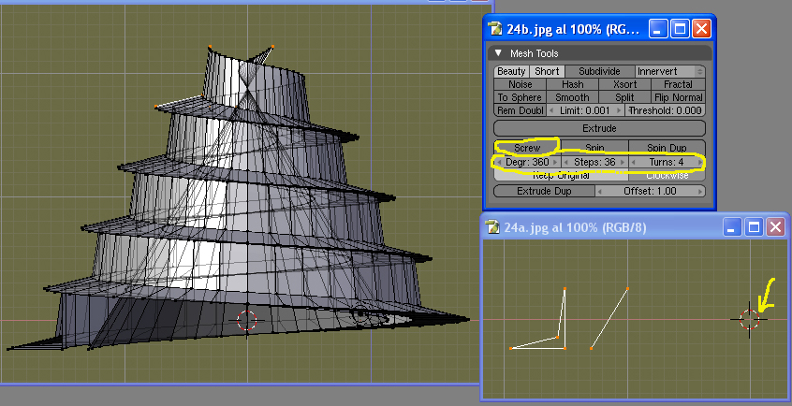Toggle the Beauty subdivide option
Screen dimensions: 792x406
coord(511,72)
